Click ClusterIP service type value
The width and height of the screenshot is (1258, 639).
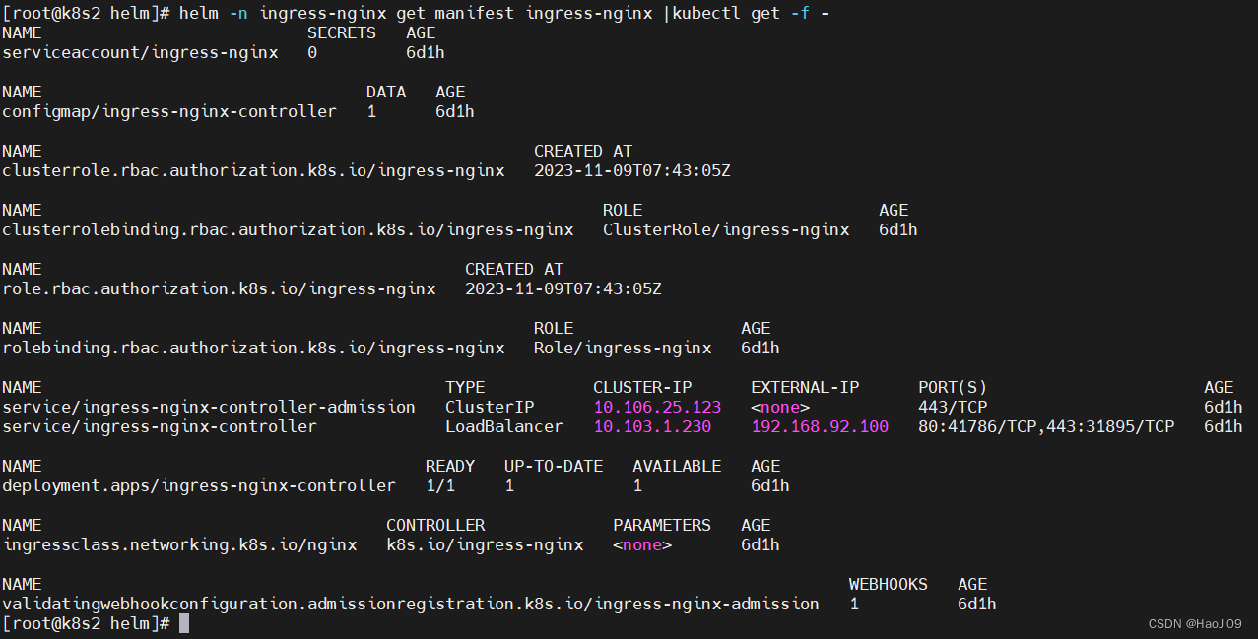coord(490,407)
